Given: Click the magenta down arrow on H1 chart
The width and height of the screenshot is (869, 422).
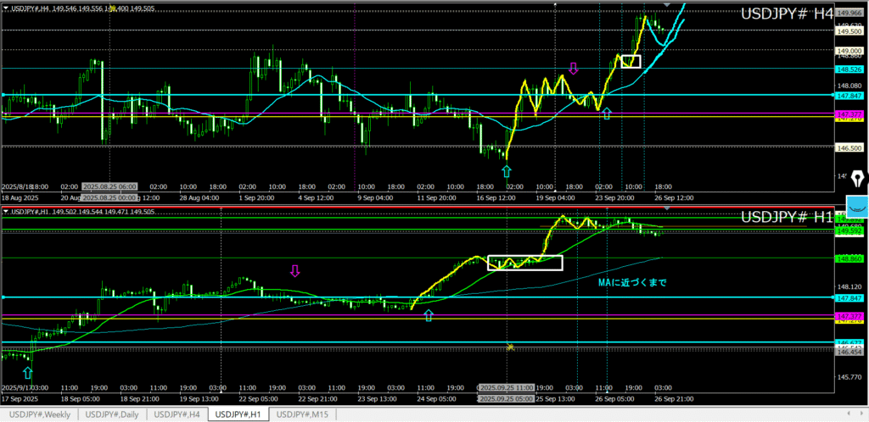Looking at the screenshot, I should point(295,271).
